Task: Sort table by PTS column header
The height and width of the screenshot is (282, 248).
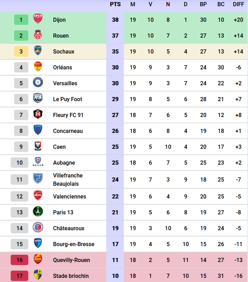Action: 115,4
